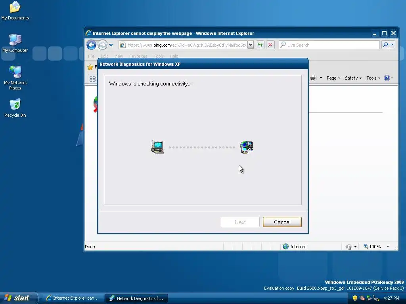Click the 100% zoom level button
This screenshot has width=406, height=304.
click(x=372, y=246)
